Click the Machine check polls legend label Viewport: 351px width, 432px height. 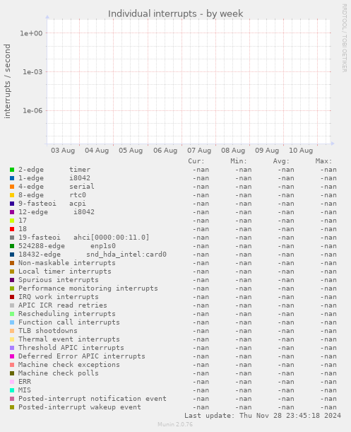click(x=59, y=373)
